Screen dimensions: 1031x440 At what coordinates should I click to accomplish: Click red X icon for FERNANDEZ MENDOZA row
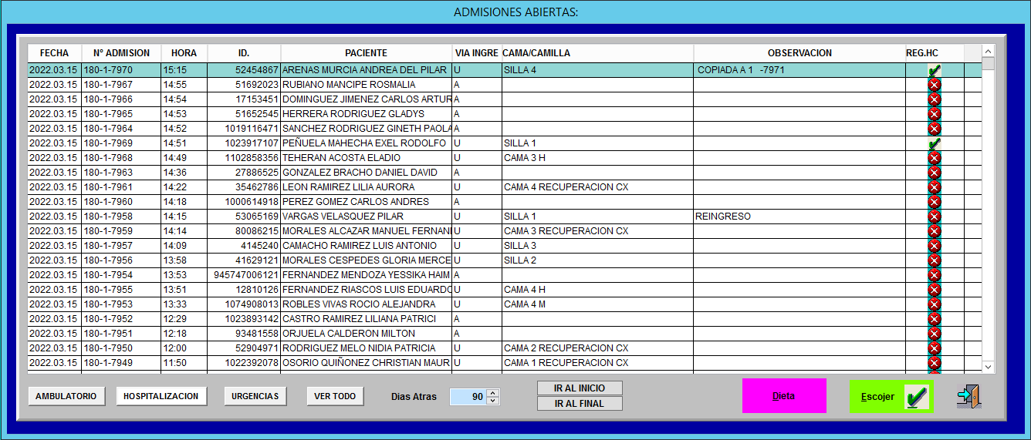pos(934,275)
